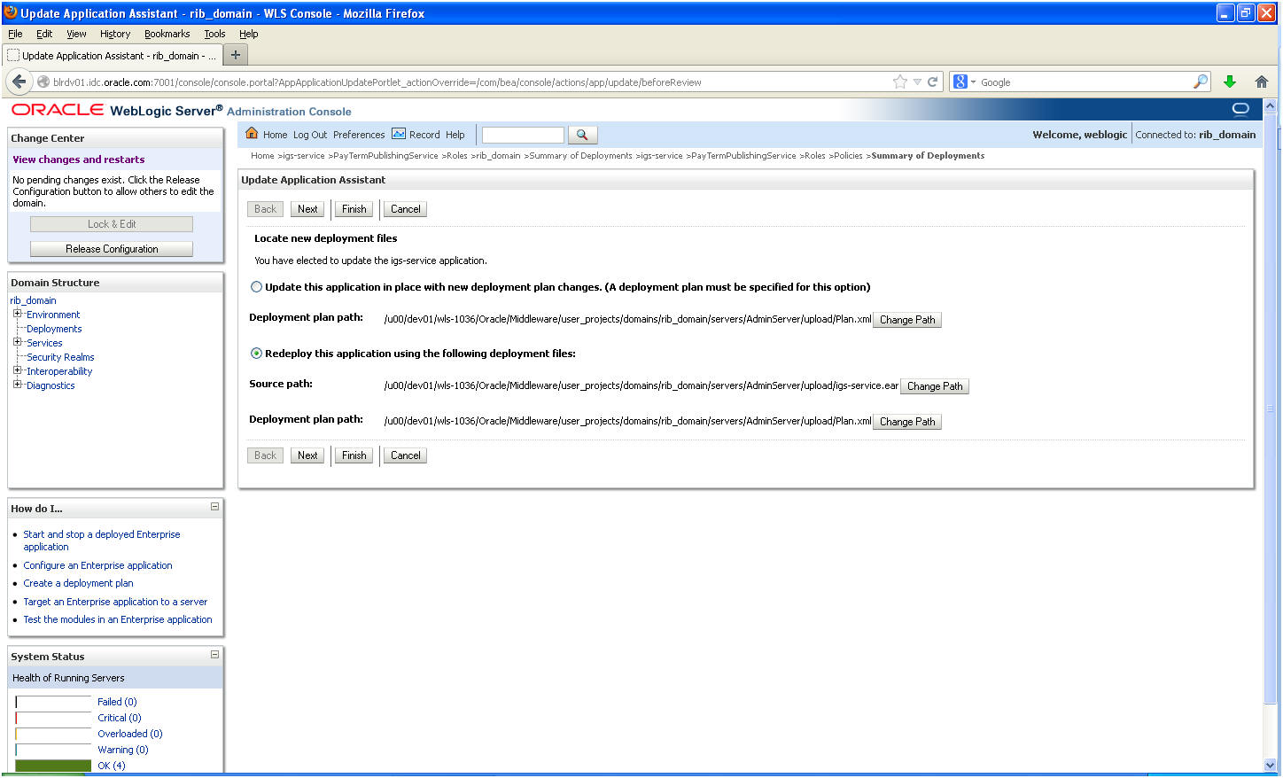Viewport: 1283px width, 778px height.
Task: Click Target an Enterprise application to a server
Action: pos(115,602)
